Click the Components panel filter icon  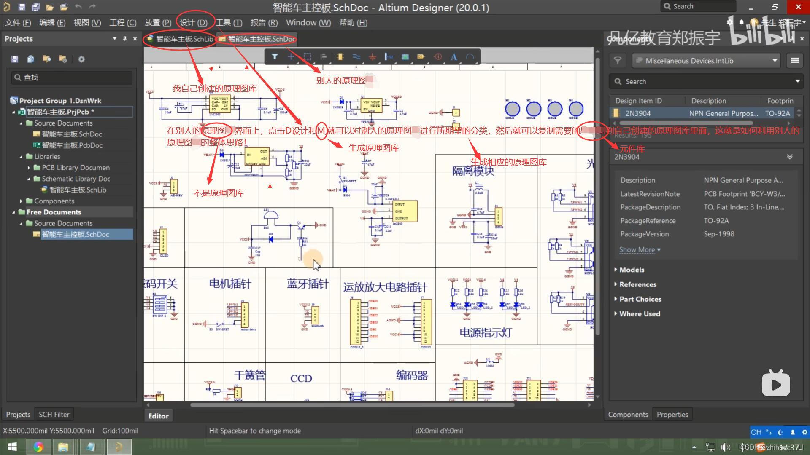(x=618, y=61)
